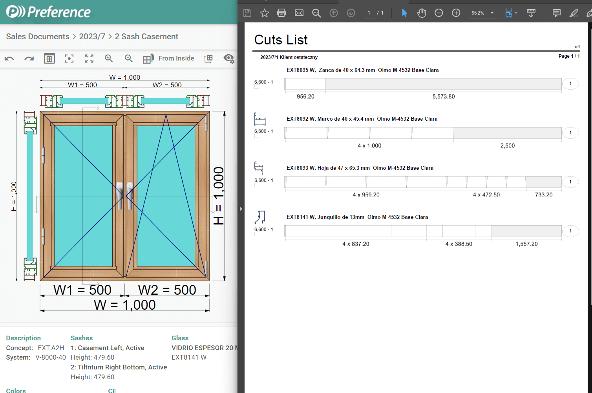
Task: Select the hand pan tool in PDF viewer
Action: [422, 13]
